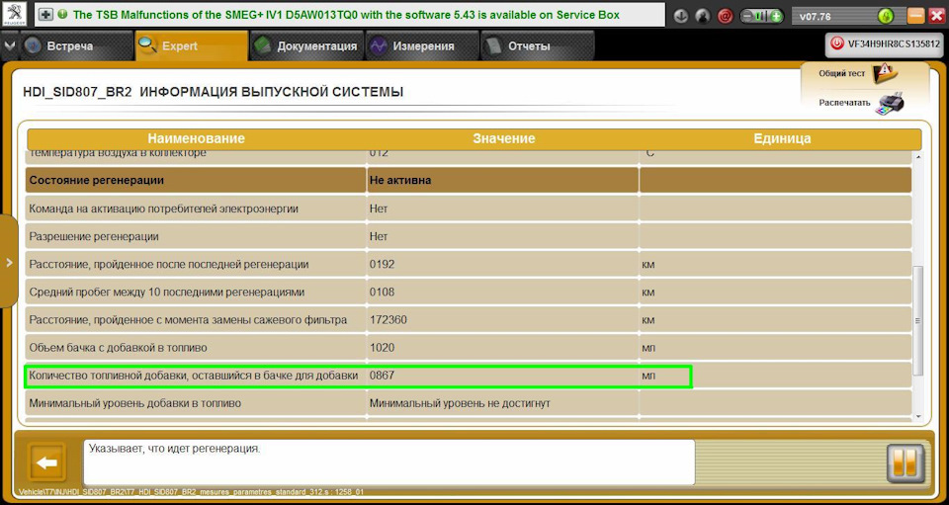
Task: Open the Отчеты tab
Action: click(x=538, y=46)
